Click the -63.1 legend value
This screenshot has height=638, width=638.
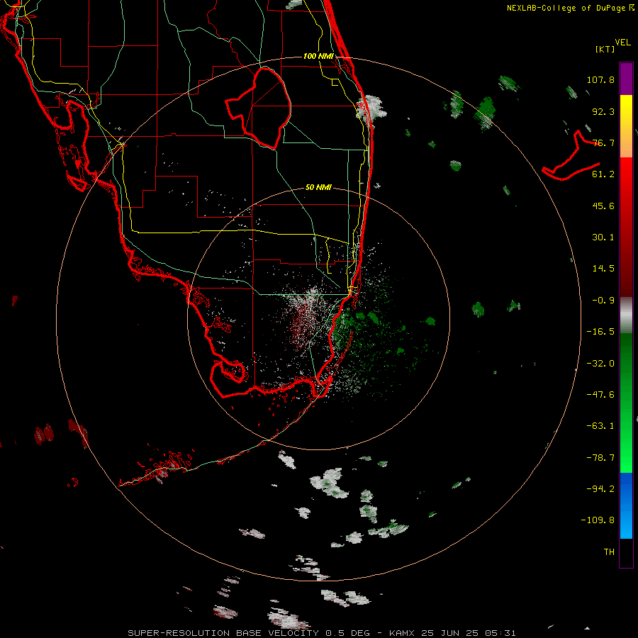(600, 426)
